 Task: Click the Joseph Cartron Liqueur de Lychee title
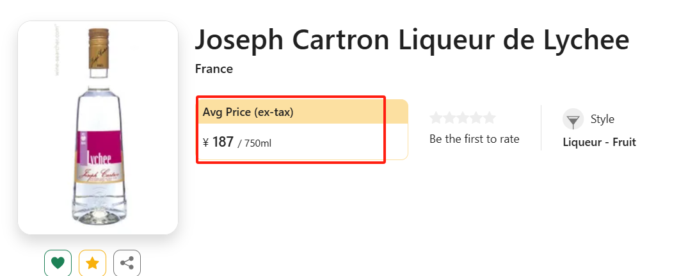pos(412,40)
